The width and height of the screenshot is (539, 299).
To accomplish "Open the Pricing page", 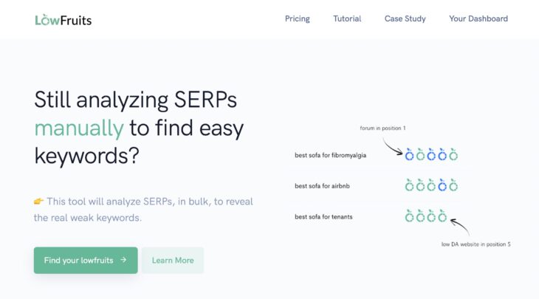I will [x=298, y=18].
